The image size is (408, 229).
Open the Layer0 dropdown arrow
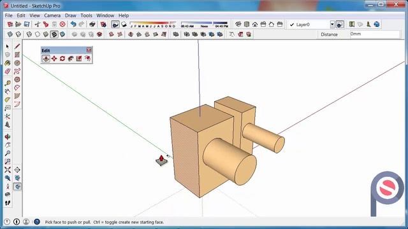pos(332,25)
